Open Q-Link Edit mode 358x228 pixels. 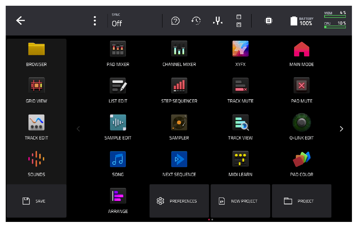pos(301,127)
